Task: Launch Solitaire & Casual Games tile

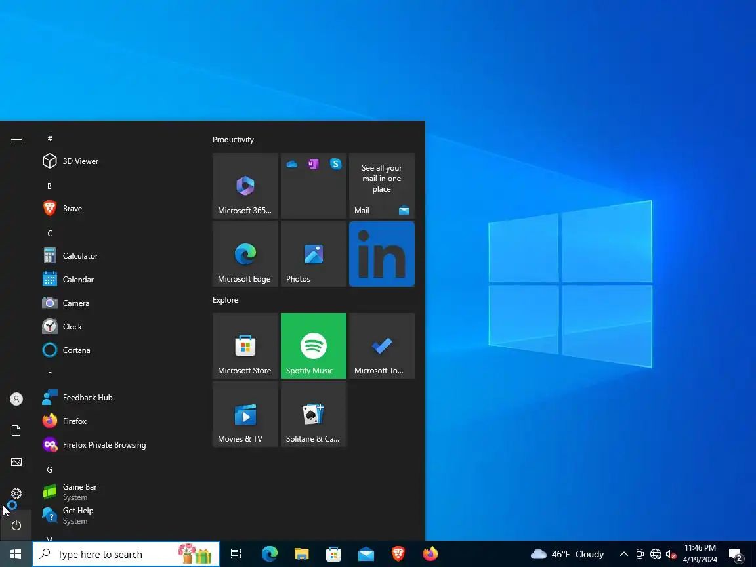Action: coord(314,414)
